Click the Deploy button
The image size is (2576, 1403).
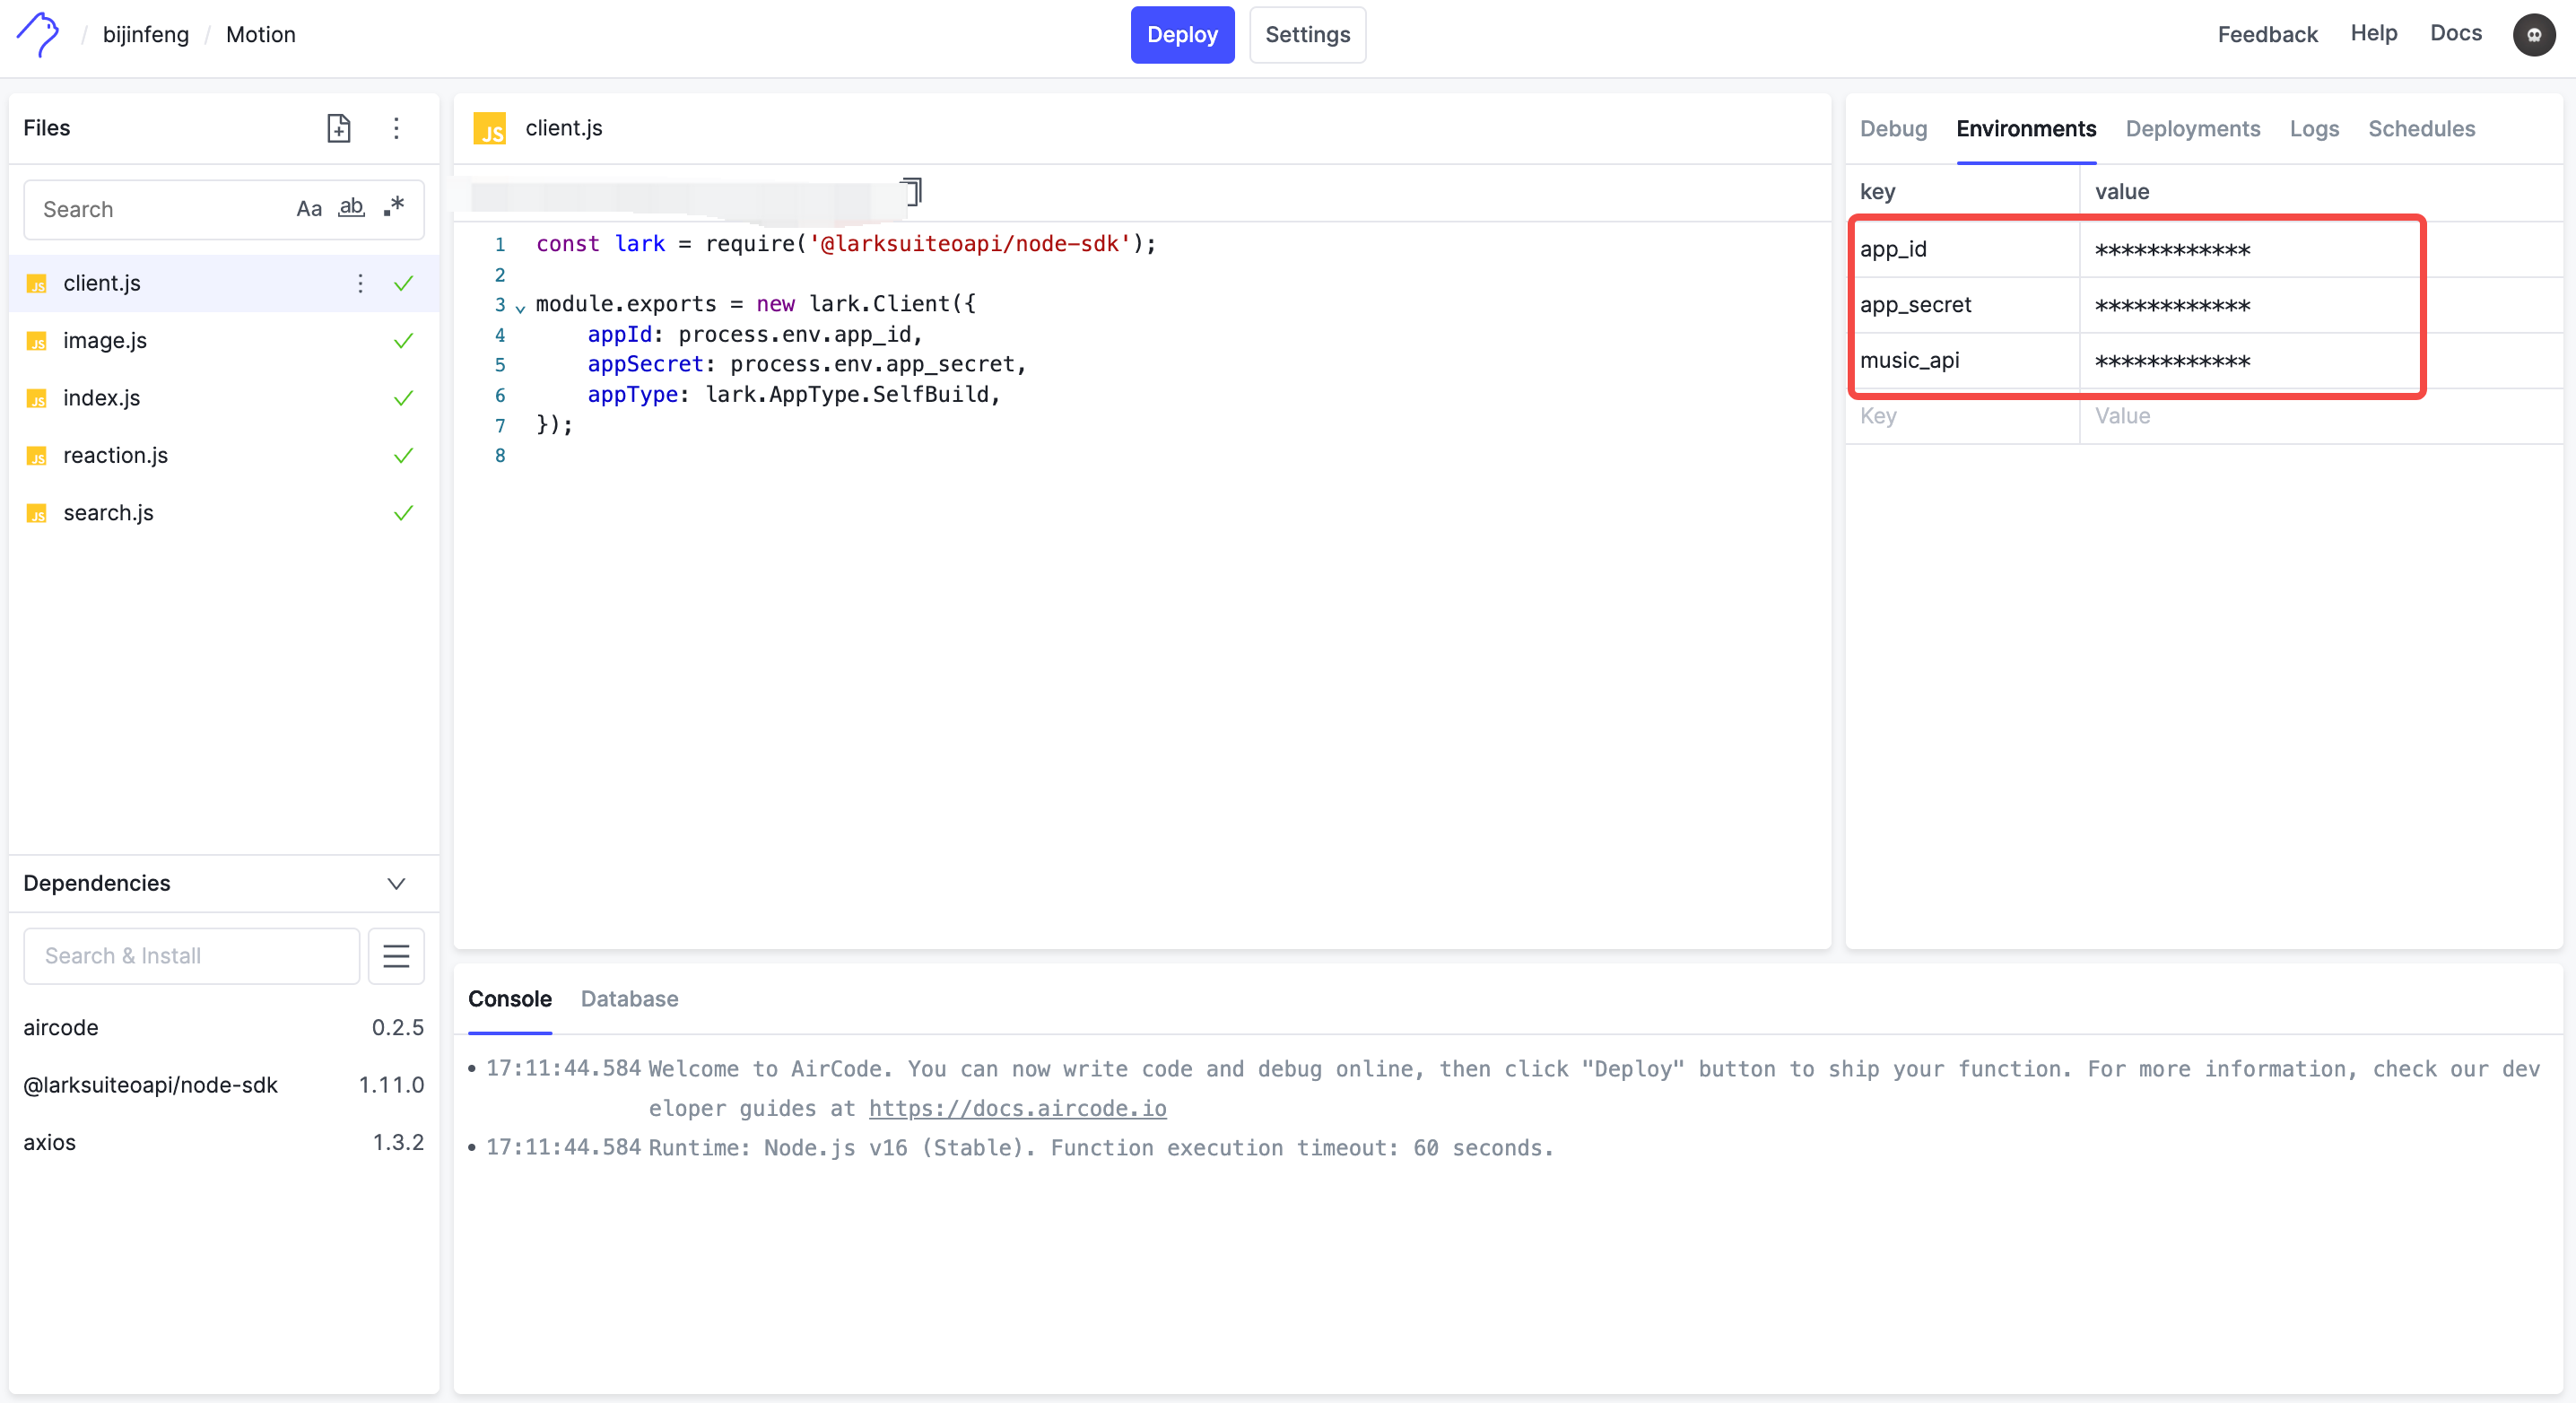pos(1182,35)
